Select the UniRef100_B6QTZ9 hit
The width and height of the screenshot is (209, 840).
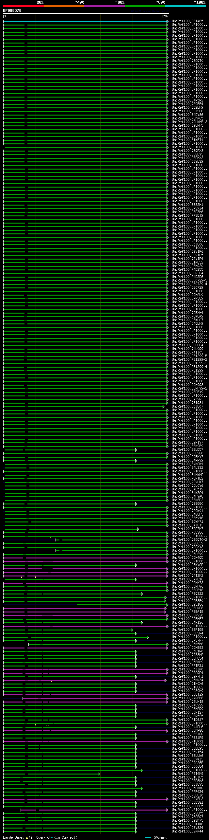[x=187, y=695]
